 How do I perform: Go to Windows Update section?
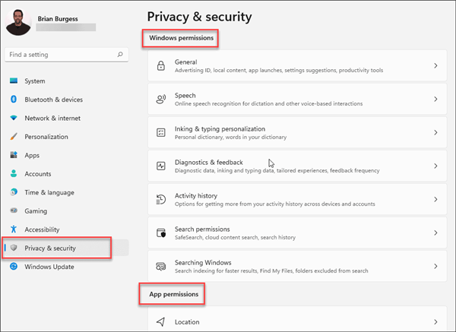49,267
